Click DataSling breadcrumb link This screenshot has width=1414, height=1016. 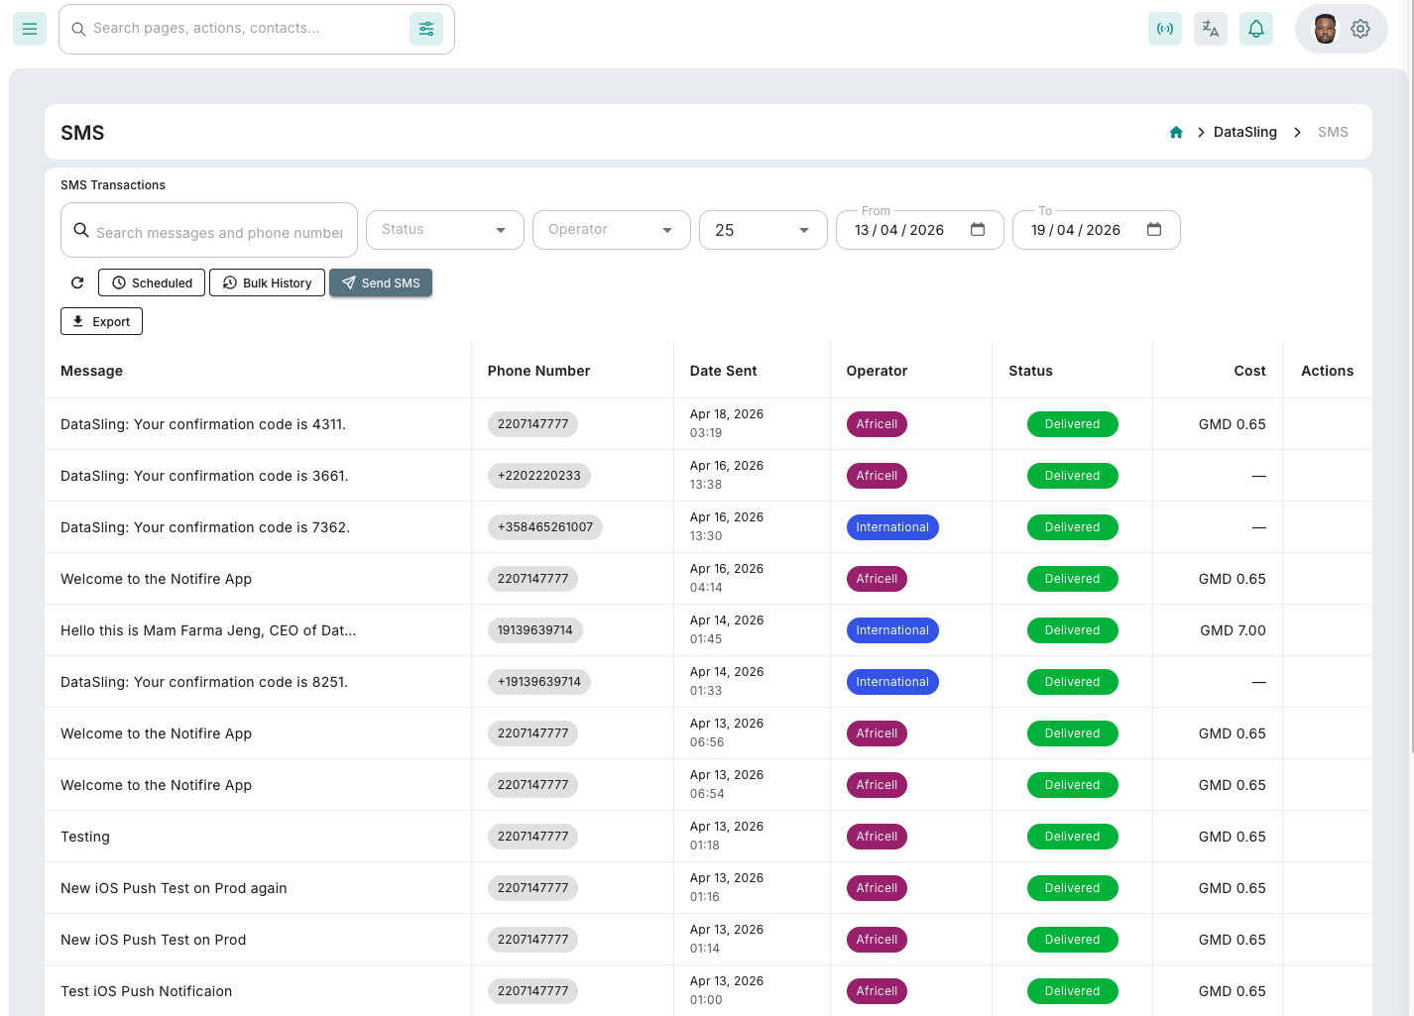(x=1244, y=132)
